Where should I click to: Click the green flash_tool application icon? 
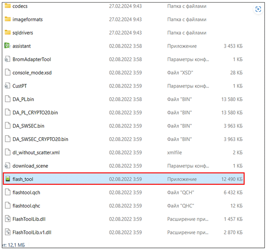[x=8, y=179]
